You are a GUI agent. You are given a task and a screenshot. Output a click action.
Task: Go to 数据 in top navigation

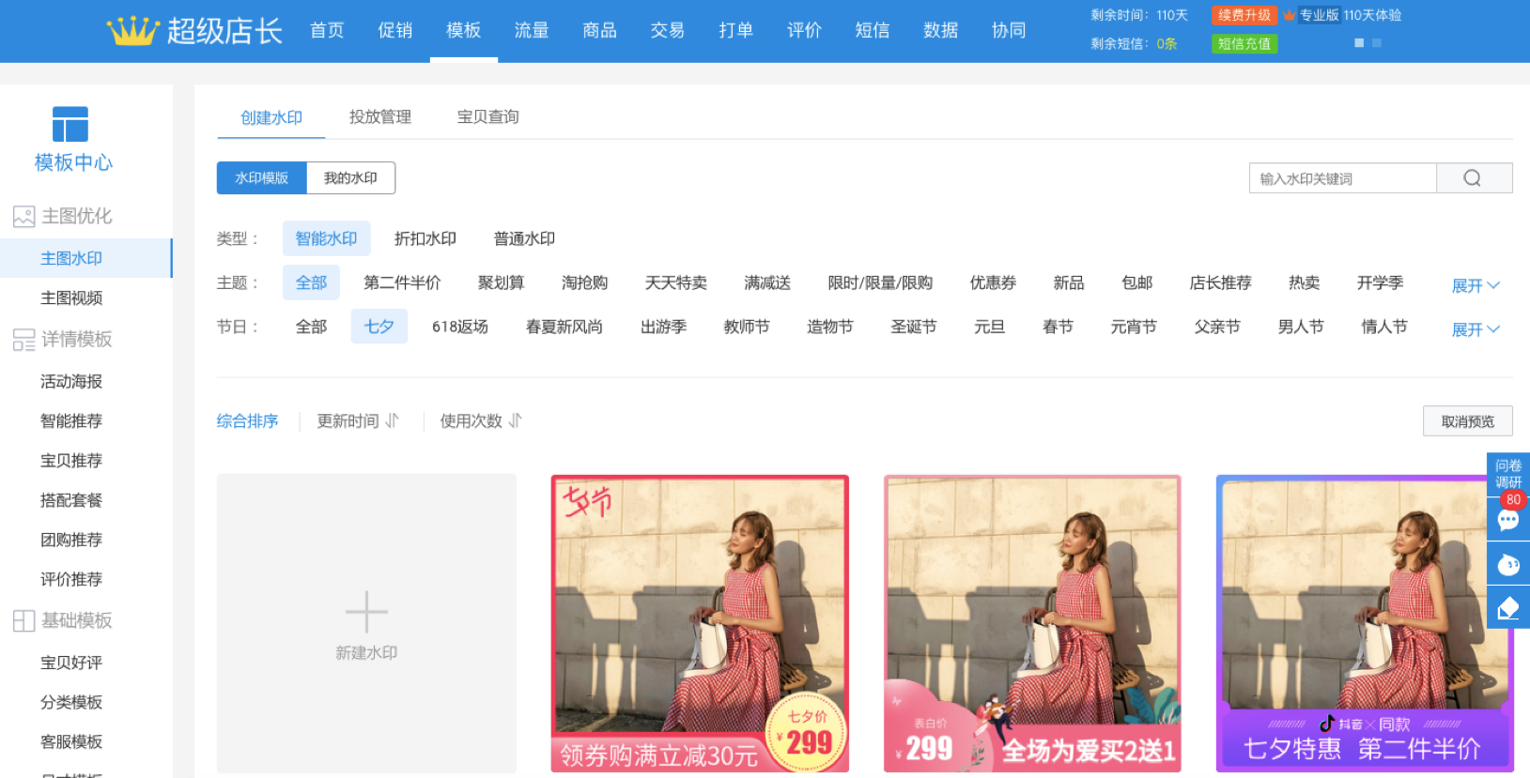tap(940, 31)
